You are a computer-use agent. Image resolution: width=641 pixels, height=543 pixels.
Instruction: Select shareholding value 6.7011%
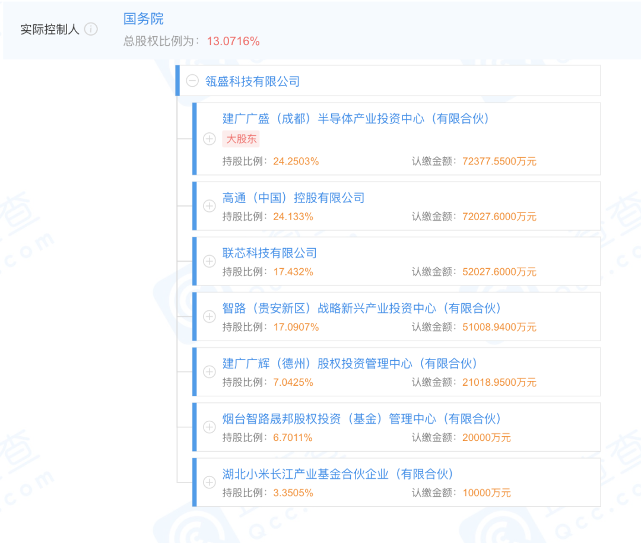[293, 437]
